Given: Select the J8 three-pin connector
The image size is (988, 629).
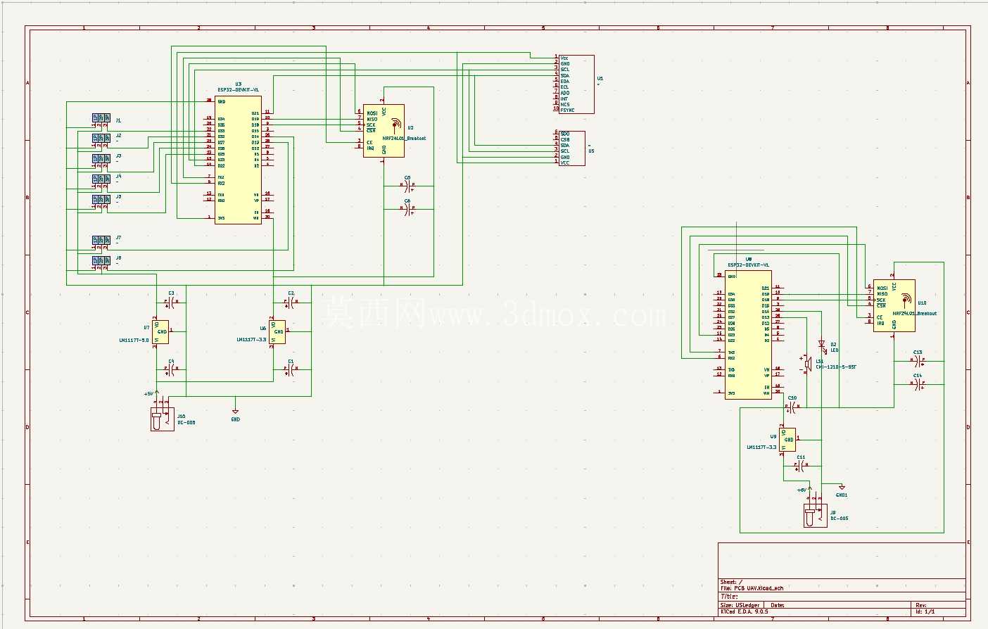Looking at the screenshot, I should (x=101, y=261).
